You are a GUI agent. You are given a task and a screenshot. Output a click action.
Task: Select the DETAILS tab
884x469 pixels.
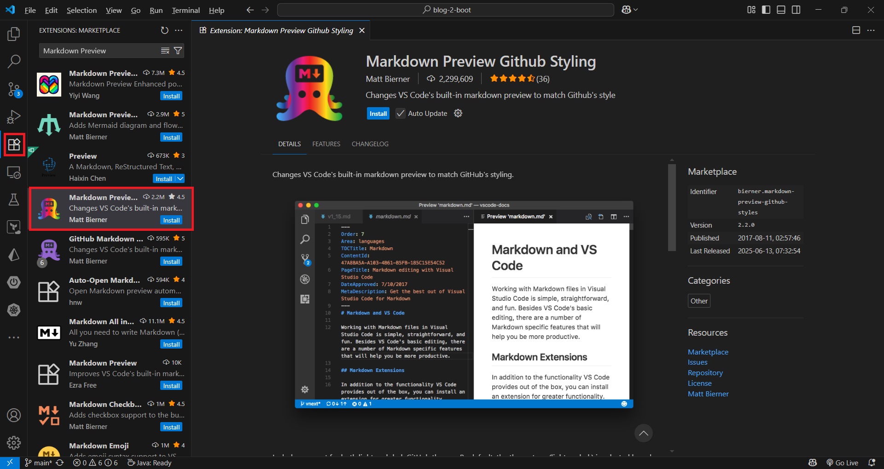(289, 144)
